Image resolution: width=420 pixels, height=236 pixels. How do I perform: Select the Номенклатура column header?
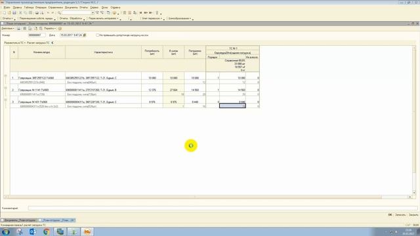tap(41, 52)
